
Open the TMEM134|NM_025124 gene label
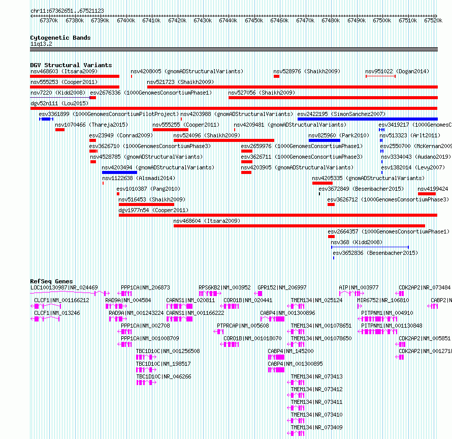pos(316,300)
